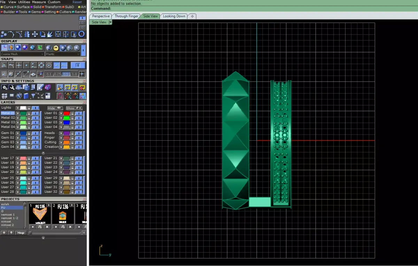Click the shaded blue sphere display icon

click(x=18, y=48)
